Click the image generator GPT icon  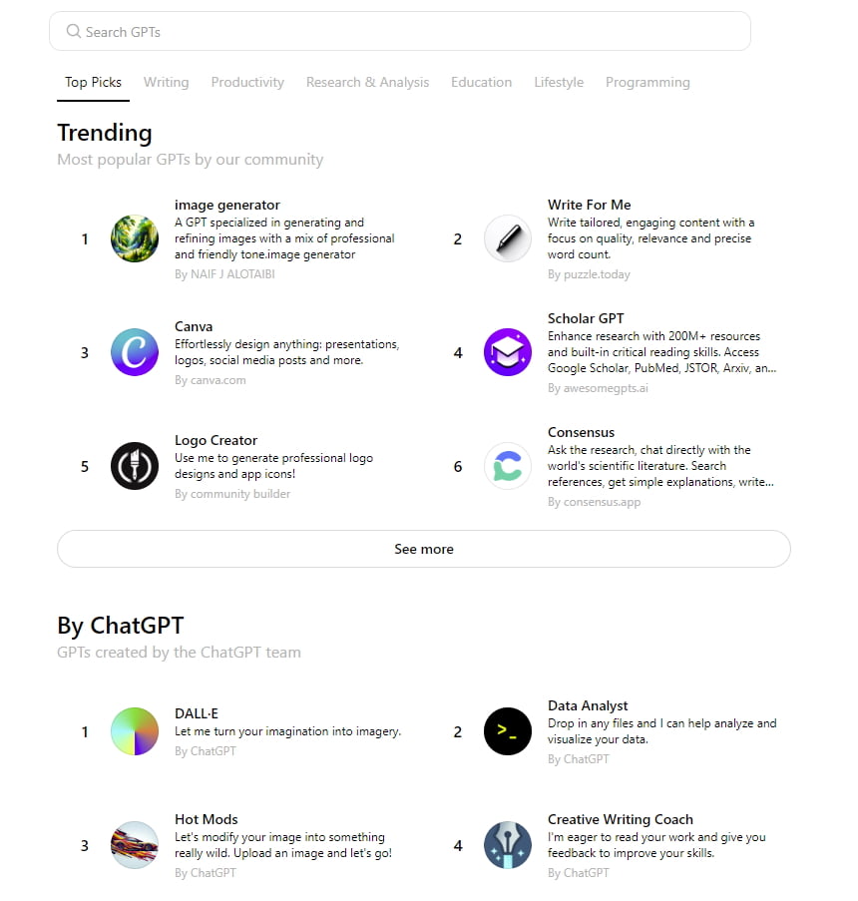point(135,239)
